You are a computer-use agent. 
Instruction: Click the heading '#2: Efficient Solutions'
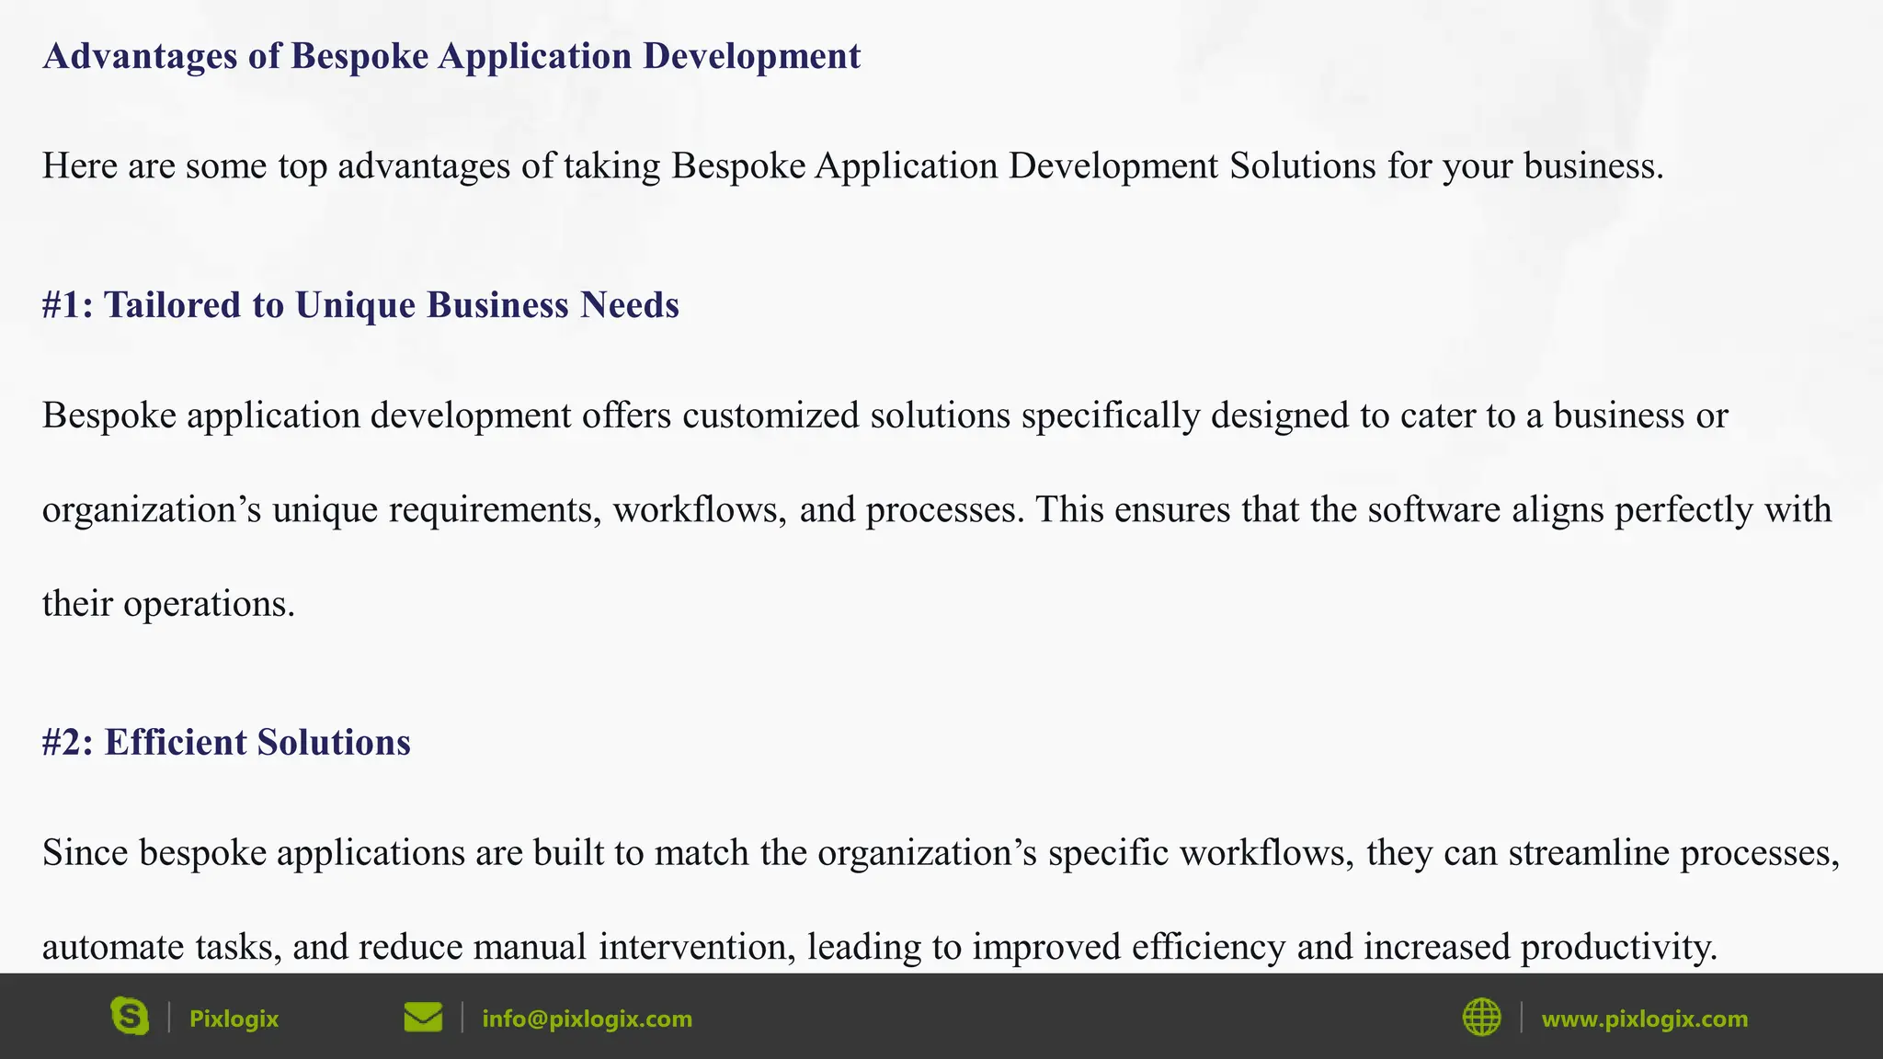coord(226,743)
